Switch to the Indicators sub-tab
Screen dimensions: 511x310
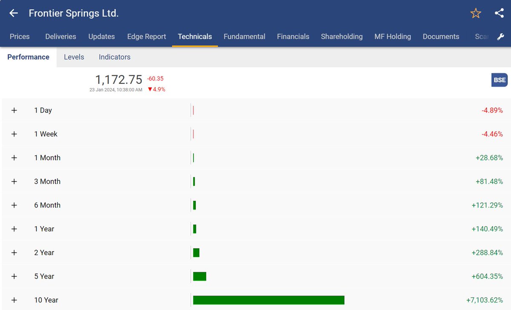[115, 57]
